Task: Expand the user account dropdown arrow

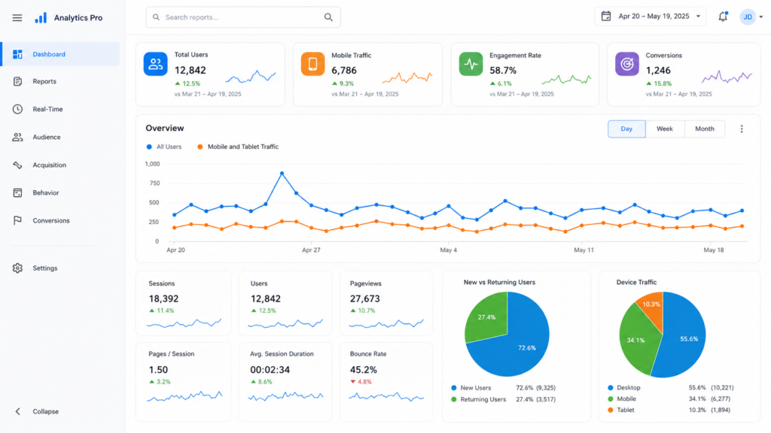Action: coord(760,17)
